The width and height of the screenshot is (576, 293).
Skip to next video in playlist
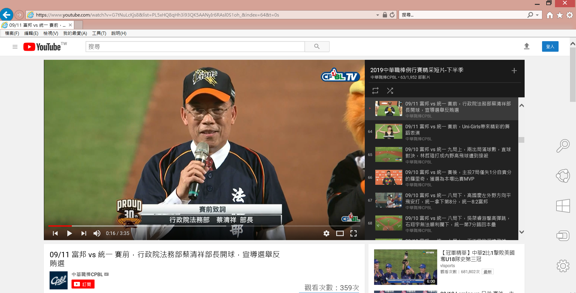(84, 233)
